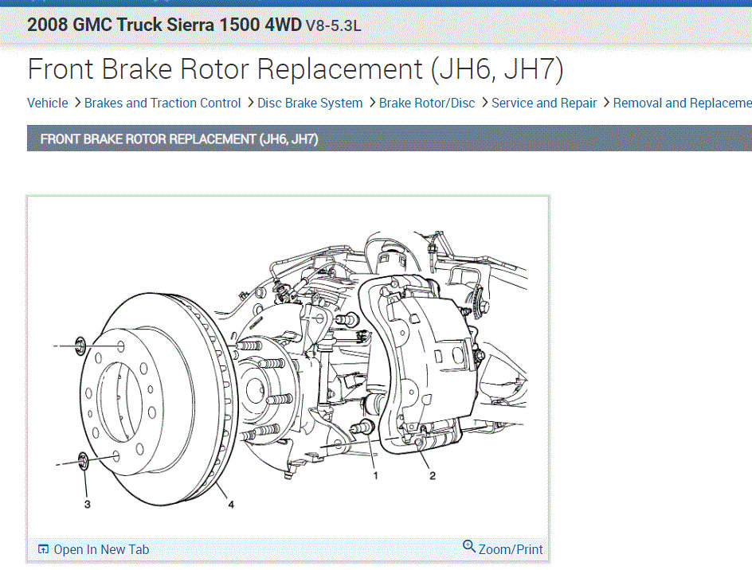This screenshot has height=570, width=752.
Task: Go to Brakes and Traction Control breadcrumb
Action: [x=162, y=103]
